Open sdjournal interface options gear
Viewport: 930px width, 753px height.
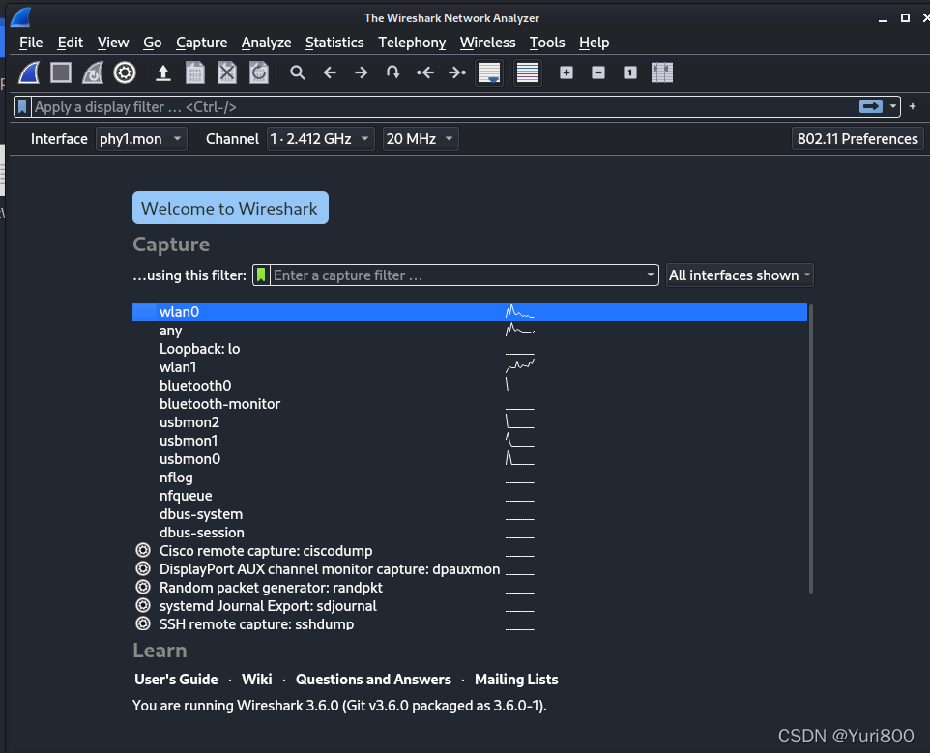[x=143, y=606]
